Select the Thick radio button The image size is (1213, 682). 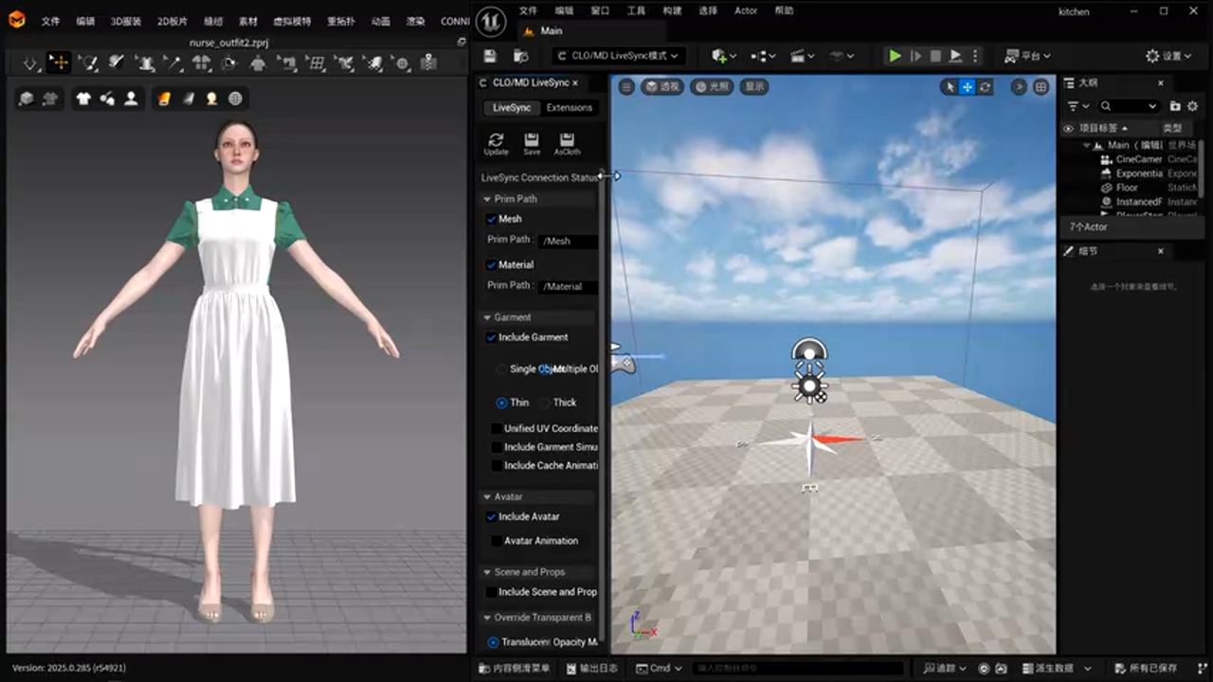[547, 403]
